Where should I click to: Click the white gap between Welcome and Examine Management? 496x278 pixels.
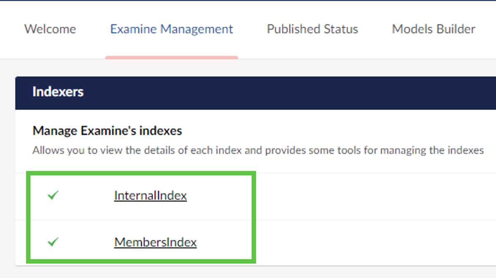93,29
